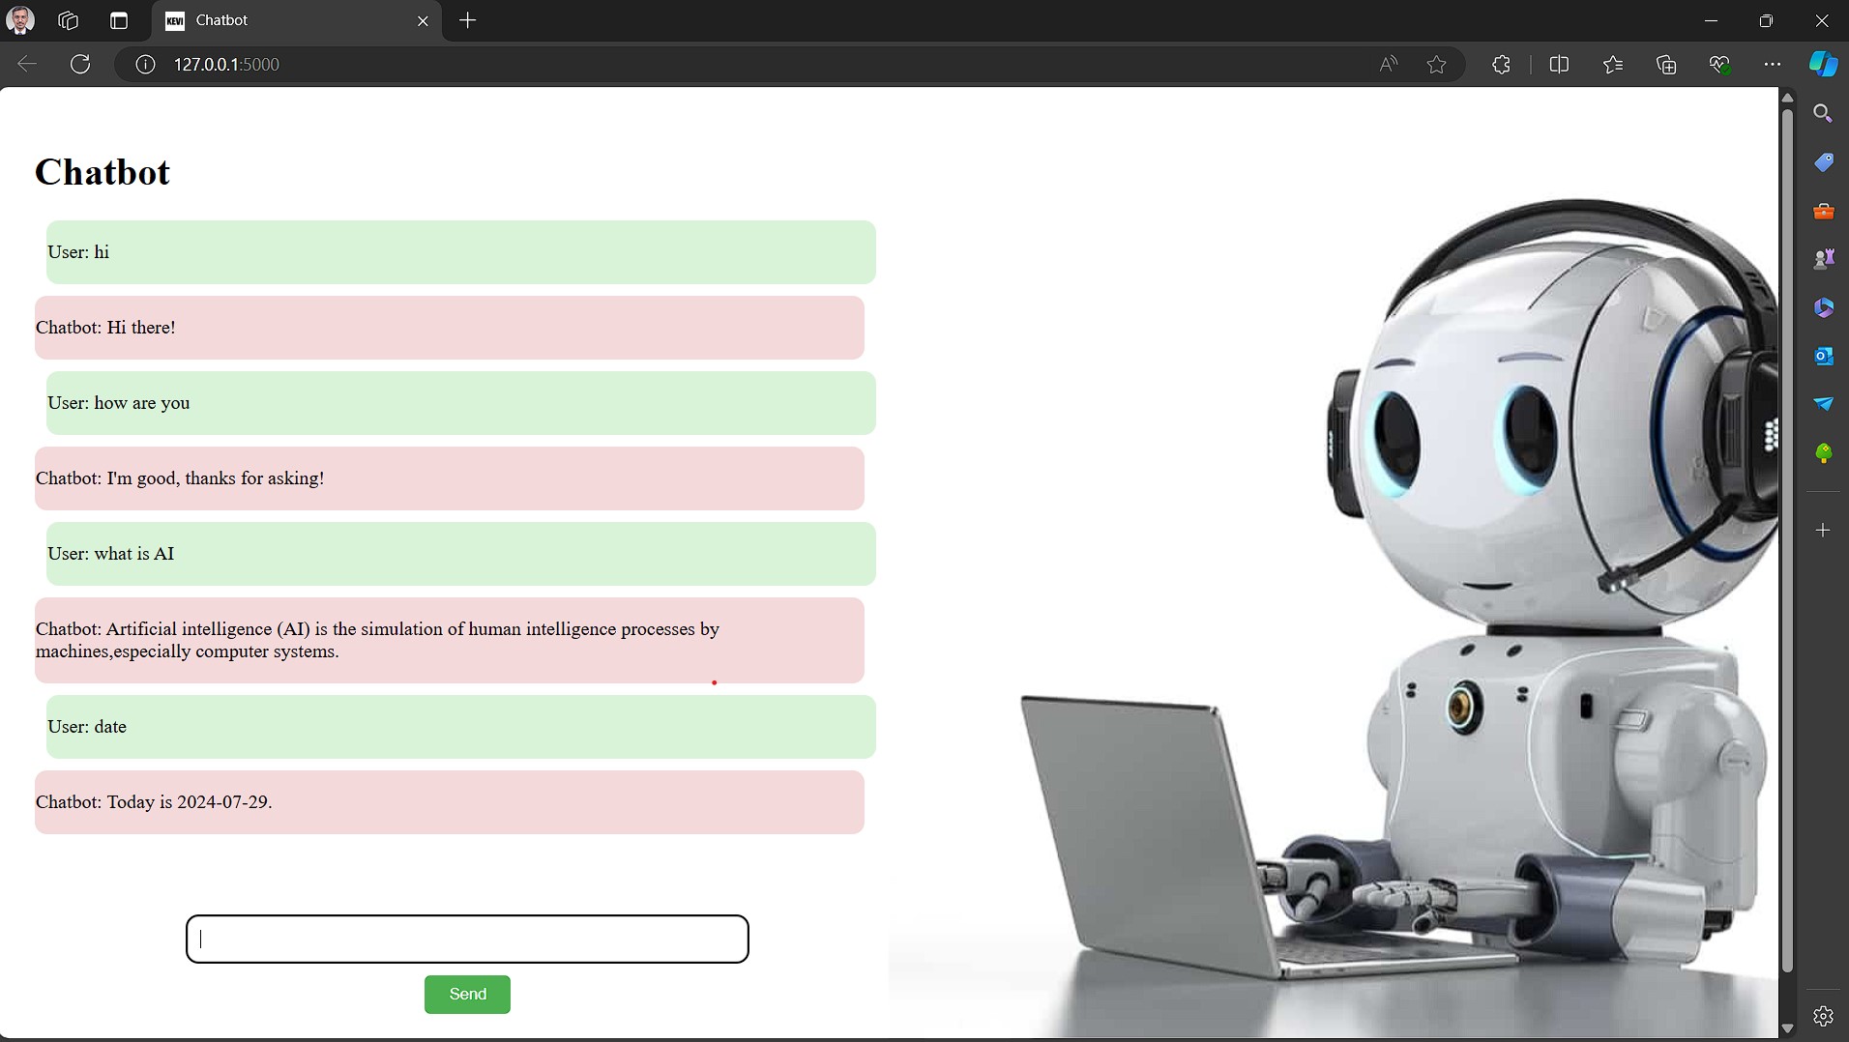Viewport: 1849px width, 1042px height.
Task: Focus the chat message input box
Action: 467,939
